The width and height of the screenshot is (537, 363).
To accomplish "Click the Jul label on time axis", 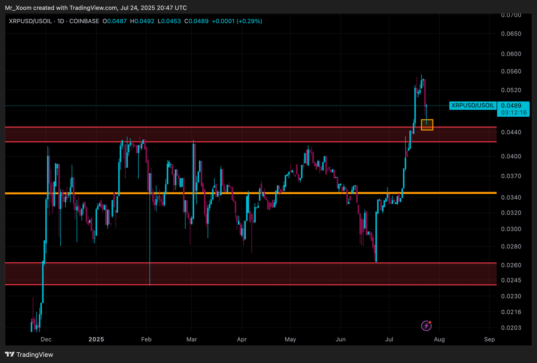I will coord(389,339).
